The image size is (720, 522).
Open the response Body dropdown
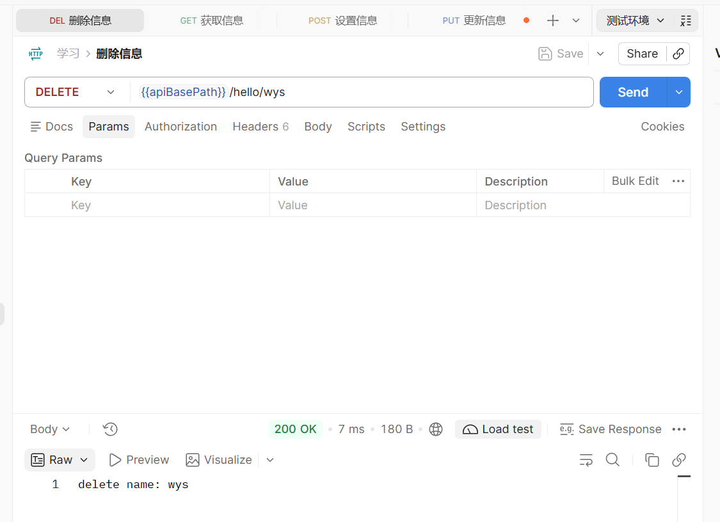pos(50,429)
